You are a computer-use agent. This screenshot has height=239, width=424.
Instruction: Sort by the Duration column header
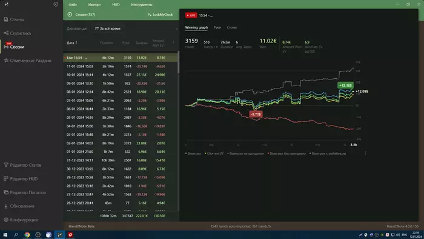click(x=106, y=43)
